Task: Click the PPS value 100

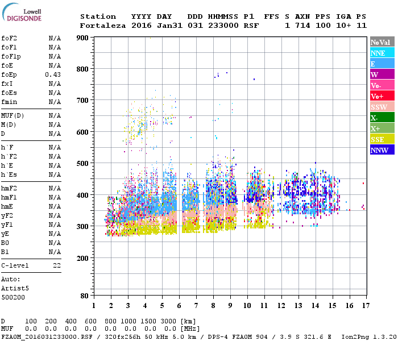Action: click(x=323, y=26)
